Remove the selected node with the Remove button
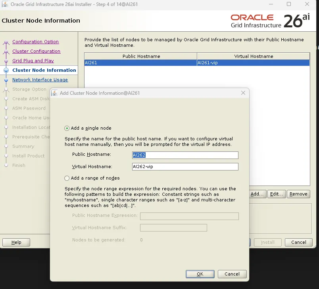319x289 pixels. pyautogui.click(x=298, y=194)
